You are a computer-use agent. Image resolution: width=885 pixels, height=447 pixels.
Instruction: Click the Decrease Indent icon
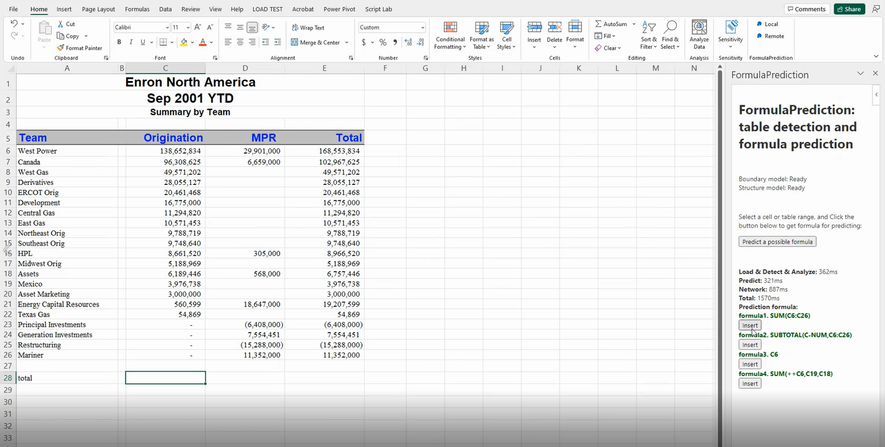[x=265, y=42]
